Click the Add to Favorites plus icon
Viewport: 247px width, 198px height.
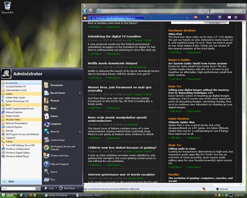207,17
